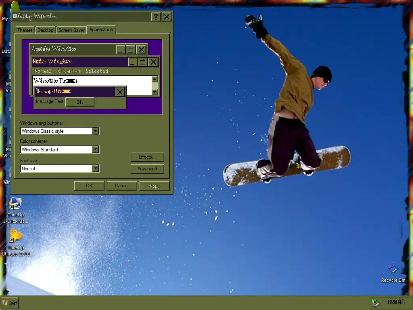
Task: Click the Inactive Window title in the preview
Action: (54, 49)
